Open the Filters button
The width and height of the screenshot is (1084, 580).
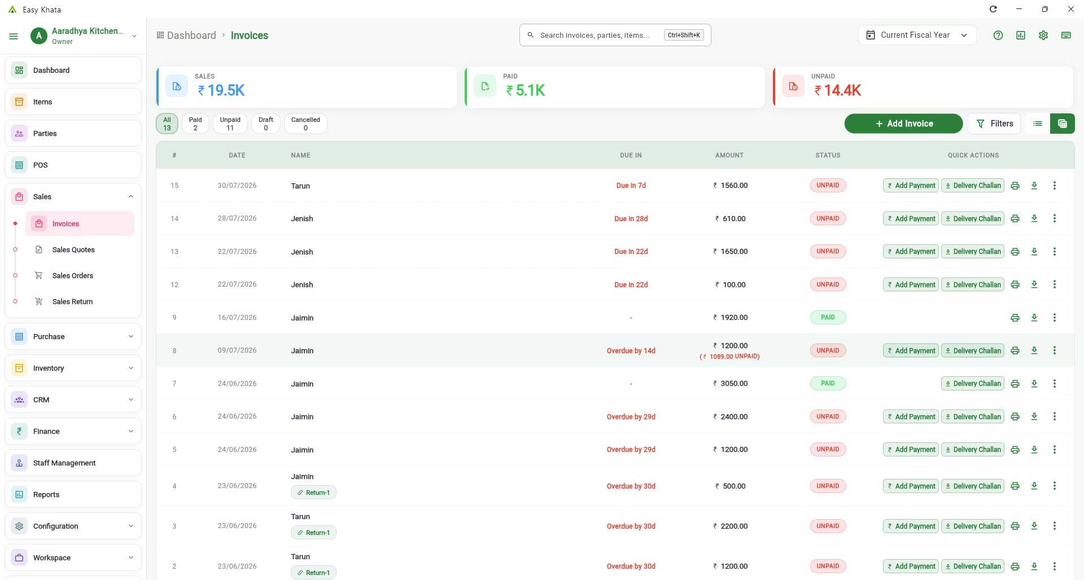(x=994, y=124)
